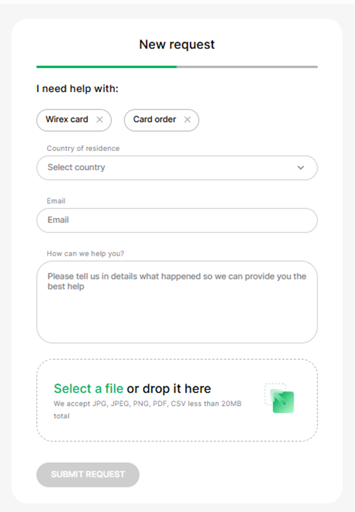This screenshot has width=355, height=512.
Task: Toggle the Wirex card category selection
Action: 67,120
